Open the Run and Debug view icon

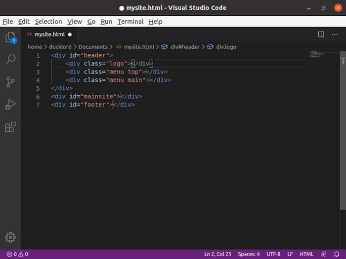[10, 105]
